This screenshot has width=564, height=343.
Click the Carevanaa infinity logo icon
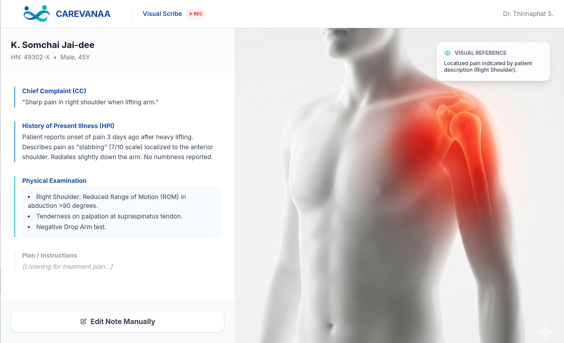coord(37,14)
